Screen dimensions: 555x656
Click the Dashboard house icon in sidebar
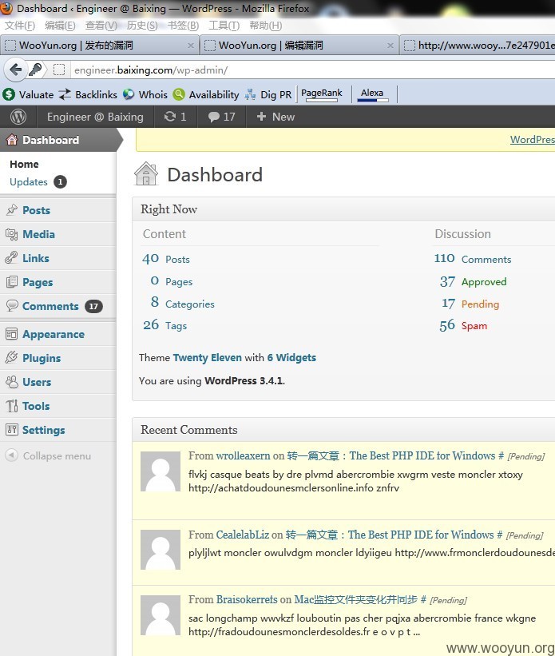(x=12, y=140)
